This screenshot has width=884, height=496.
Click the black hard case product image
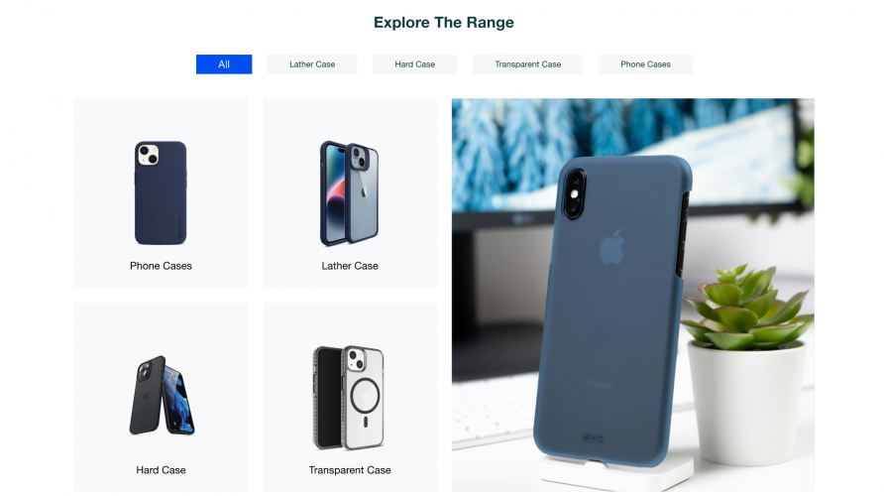(162, 395)
